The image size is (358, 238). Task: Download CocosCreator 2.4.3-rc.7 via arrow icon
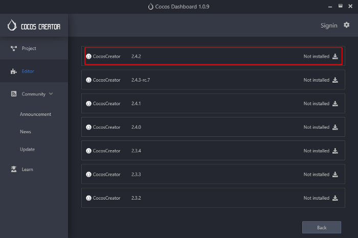[x=335, y=80]
